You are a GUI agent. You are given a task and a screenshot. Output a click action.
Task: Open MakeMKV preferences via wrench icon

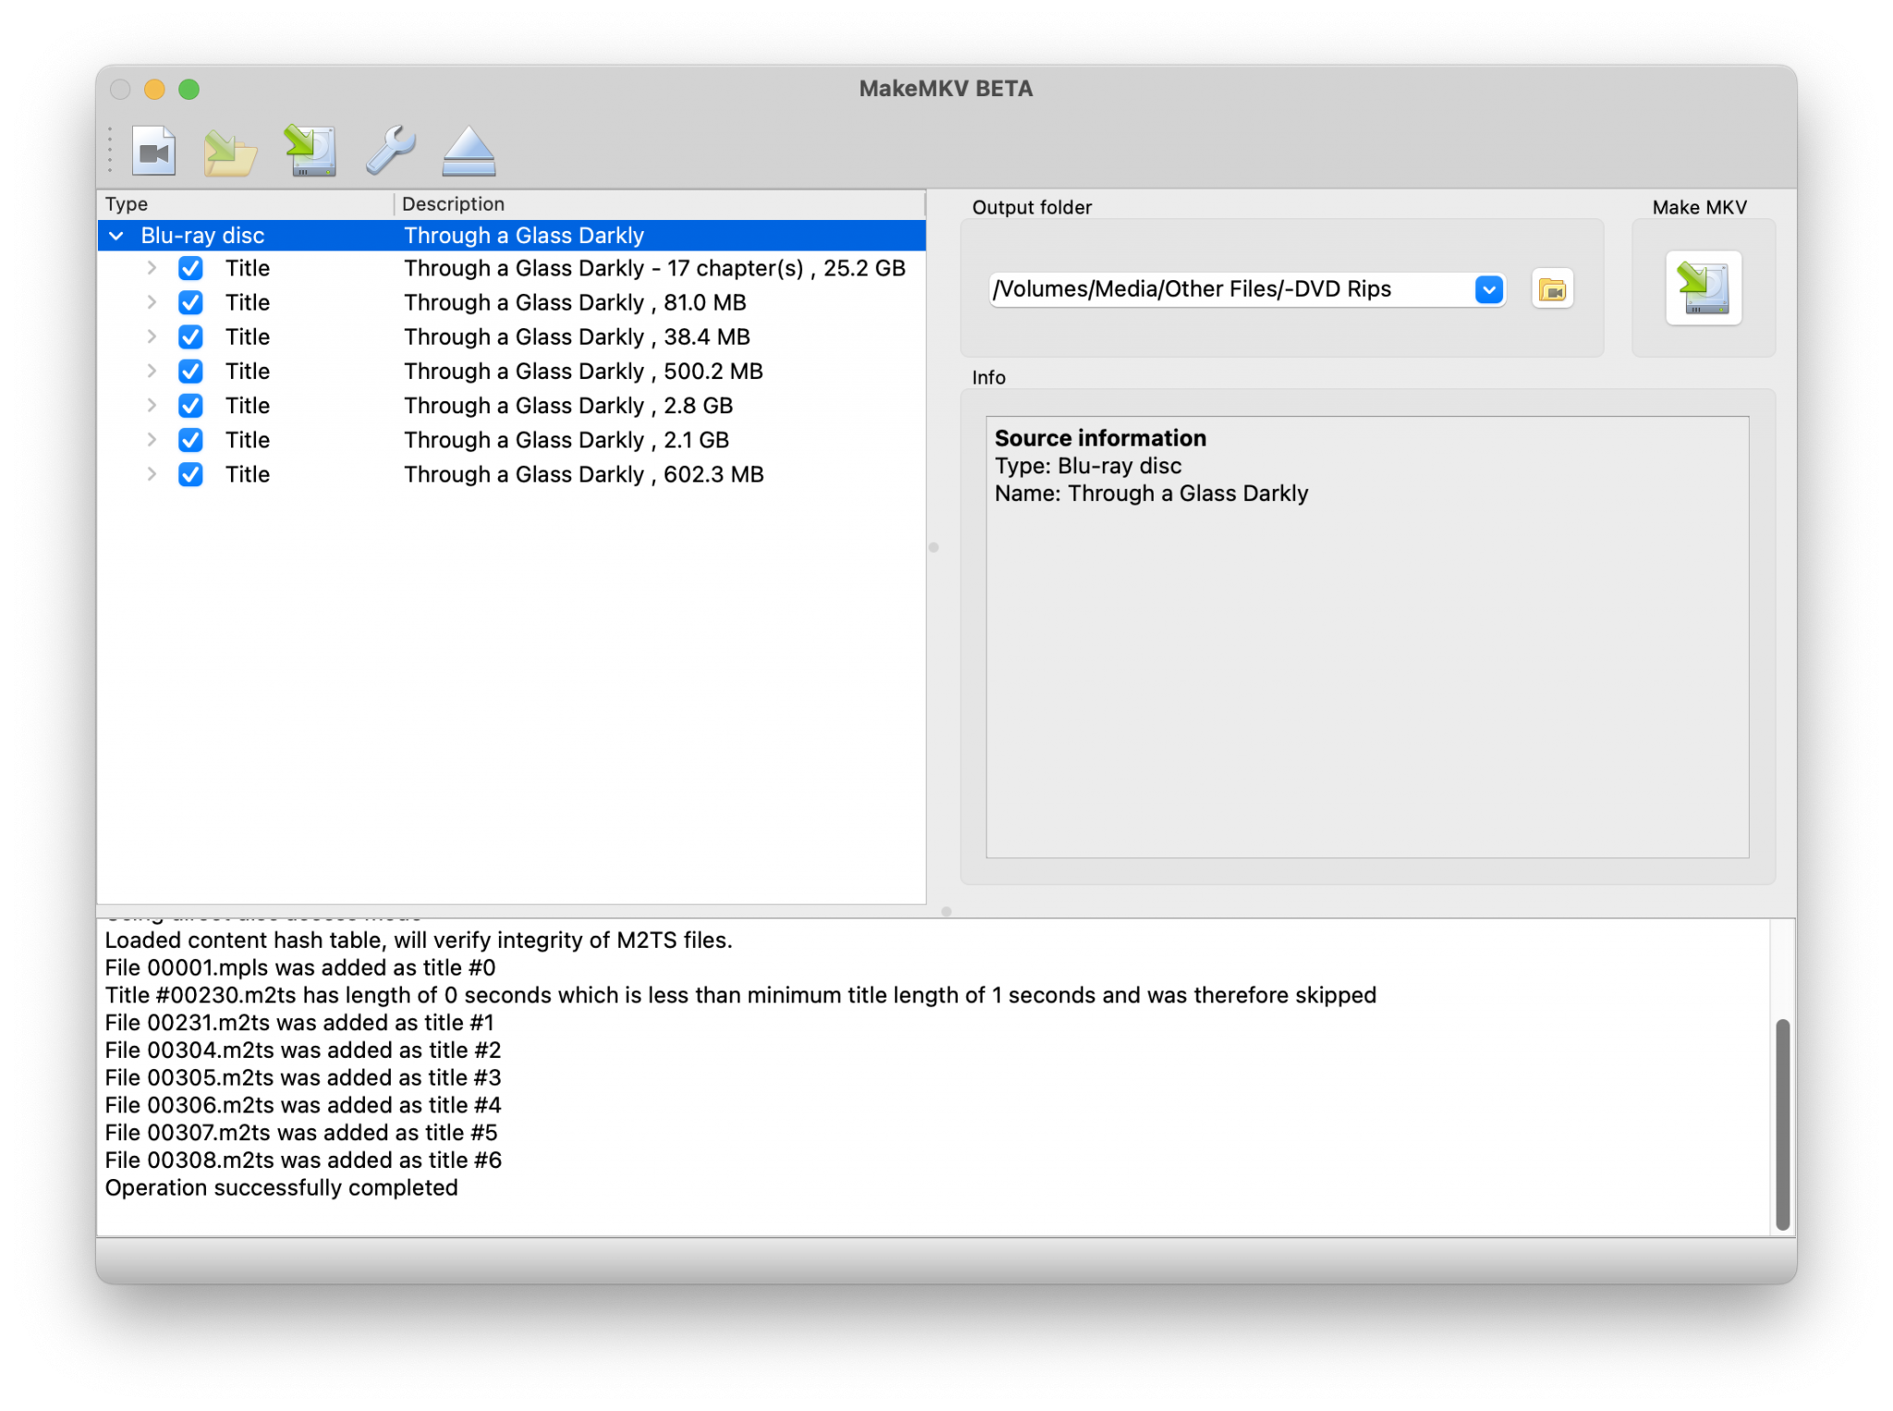pos(388,151)
